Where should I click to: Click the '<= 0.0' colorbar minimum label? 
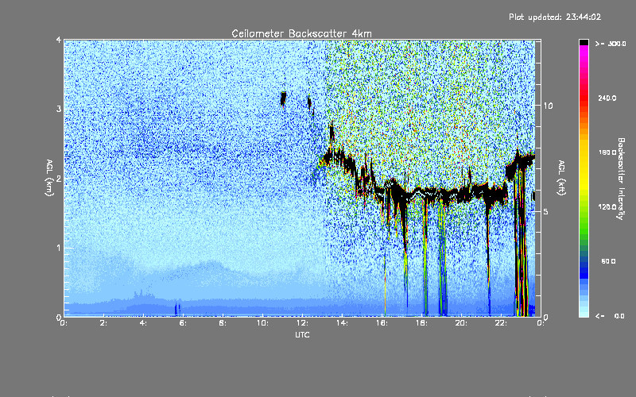[611, 316]
